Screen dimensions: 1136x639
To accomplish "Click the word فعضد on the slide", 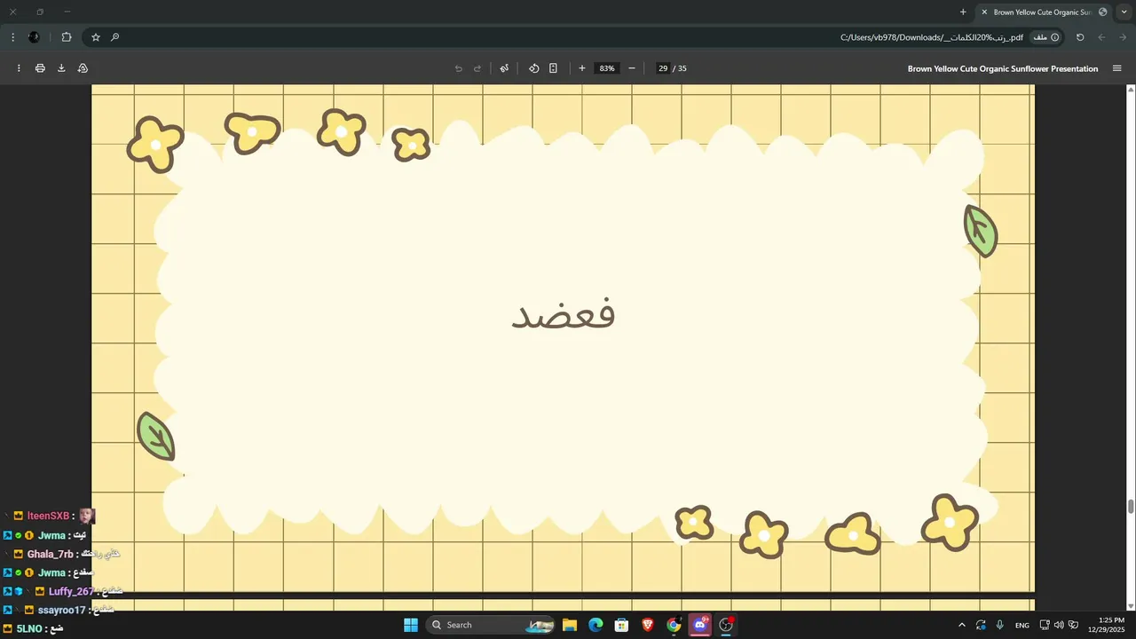I will click(x=564, y=314).
